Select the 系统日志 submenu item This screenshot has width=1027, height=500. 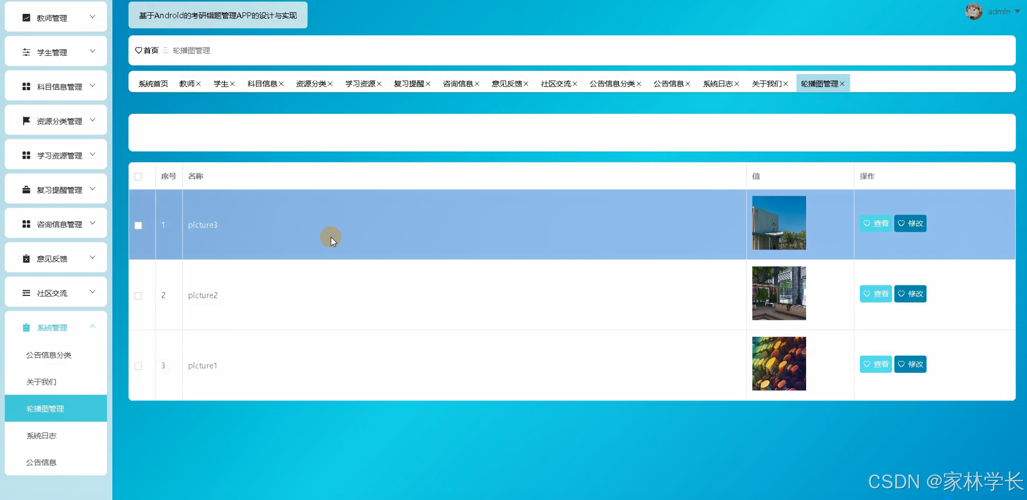[41, 435]
